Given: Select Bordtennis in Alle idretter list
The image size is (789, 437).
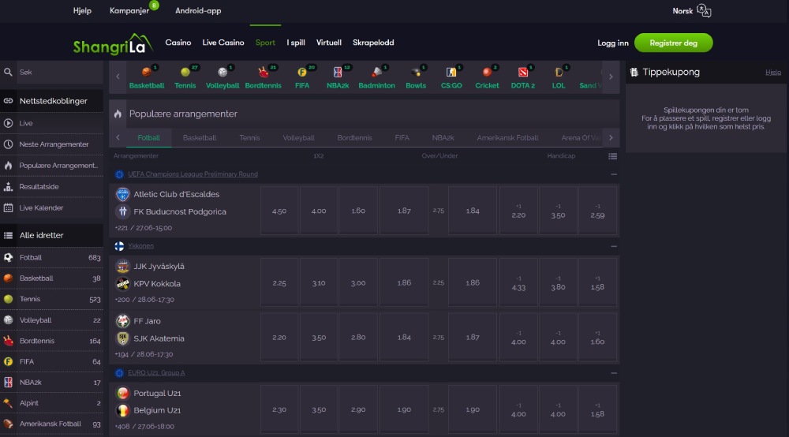Looking at the screenshot, I should pos(51,341).
